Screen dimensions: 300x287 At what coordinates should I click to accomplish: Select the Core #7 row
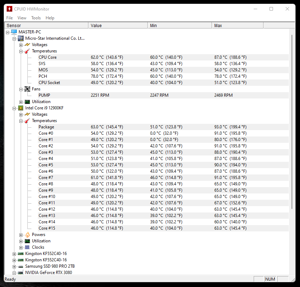[x=163, y=178]
